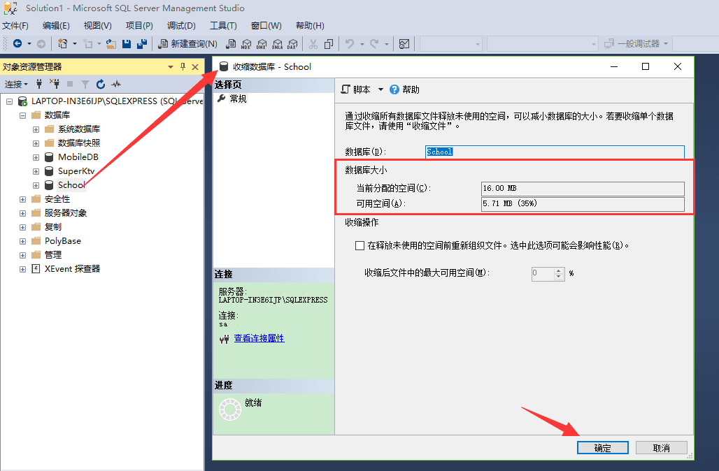Image resolution: width=719 pixels, height=471 pixels.
Task: Open the 项目(P) menu
Action: pyautogui.click(x=139, y=26)
